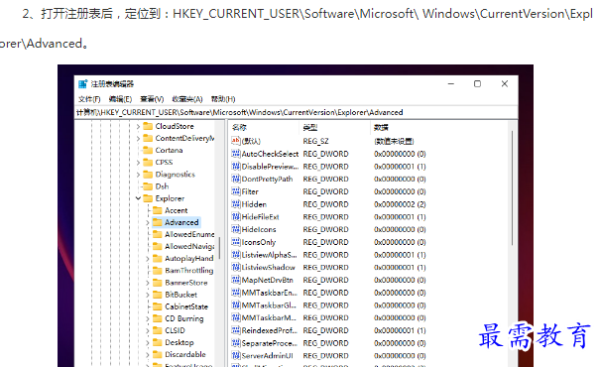
Task: Select the Explorer folder icon
Action: [x=148, y=198]
